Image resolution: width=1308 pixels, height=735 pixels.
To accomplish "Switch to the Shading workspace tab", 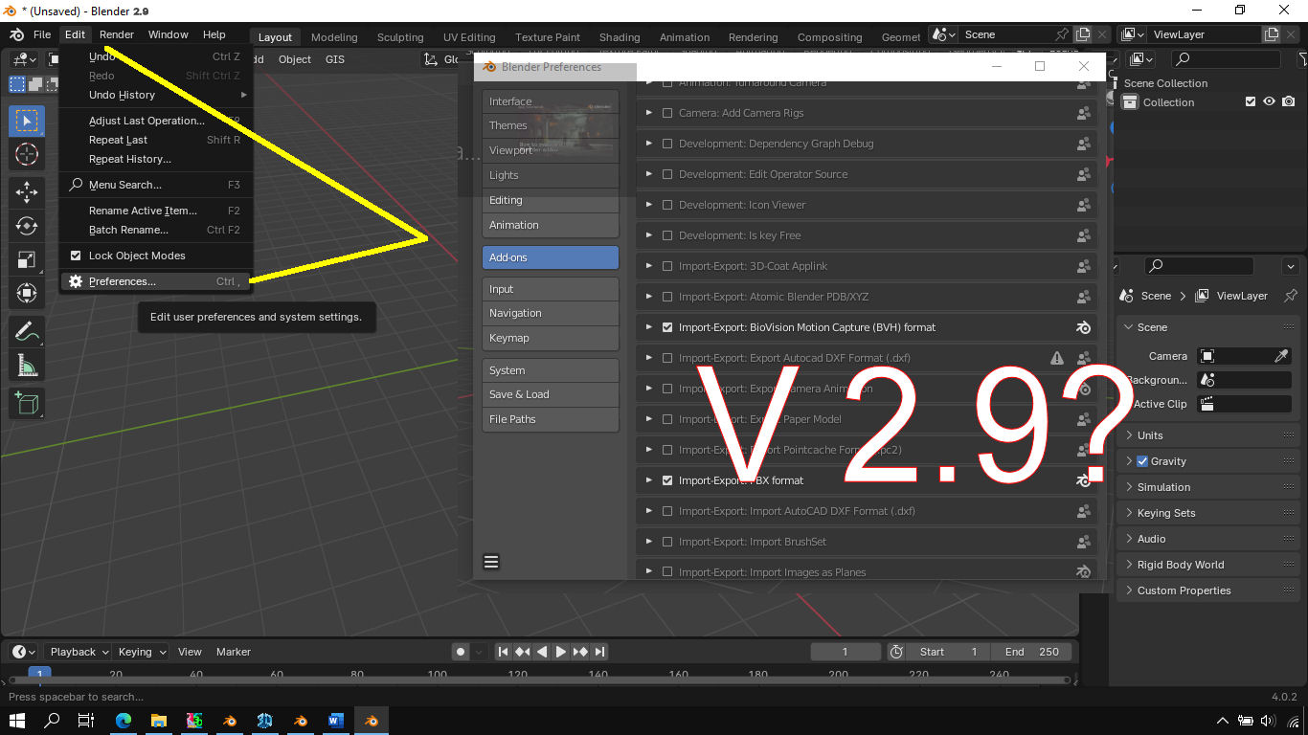I will tap(620, 37).
